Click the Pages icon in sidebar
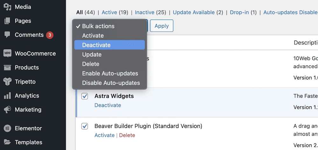The width and height of the screenshot is (318, 150). click(7, 21)
